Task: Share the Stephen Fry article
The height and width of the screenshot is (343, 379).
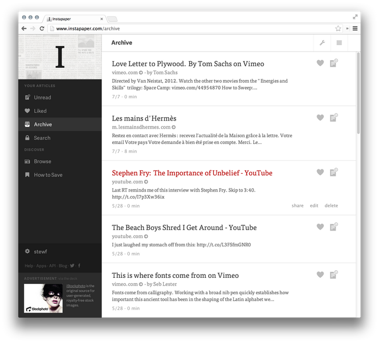Action: tap(297, 206)
